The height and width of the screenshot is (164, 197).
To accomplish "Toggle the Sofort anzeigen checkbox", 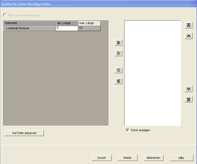I will [127, 130].
